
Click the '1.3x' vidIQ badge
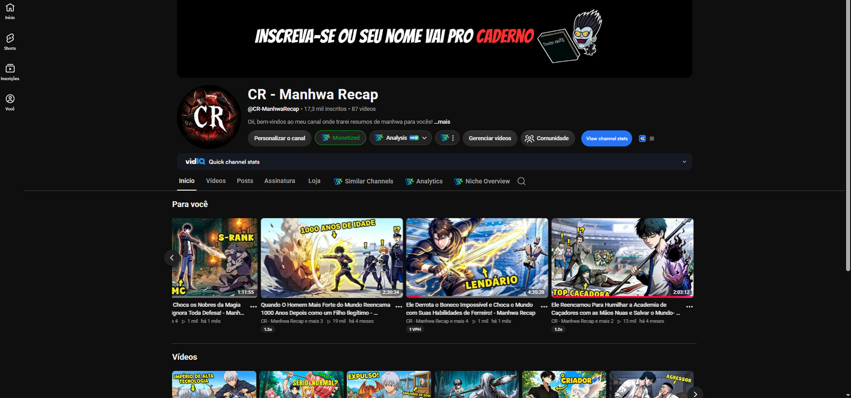point(268,329)
